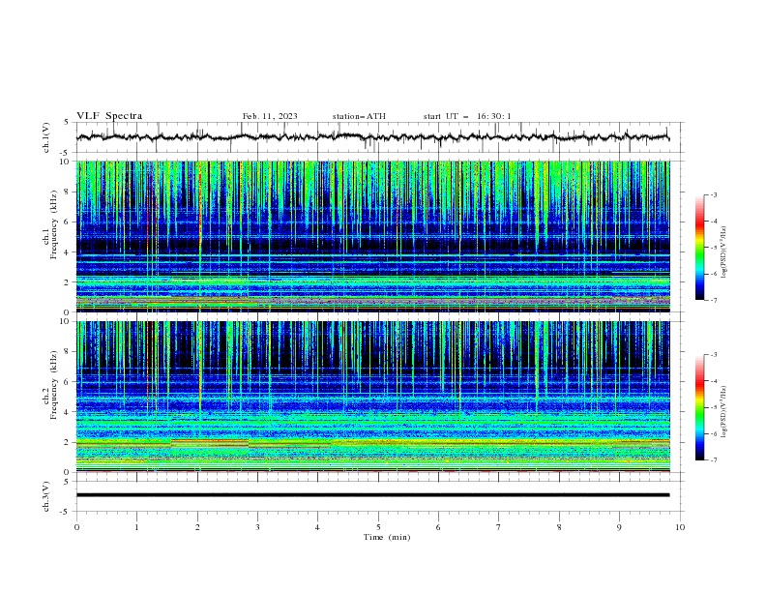Click the "-7" label on ch.1 color bar
The image size is (766, 592).
tap(714, 300)
